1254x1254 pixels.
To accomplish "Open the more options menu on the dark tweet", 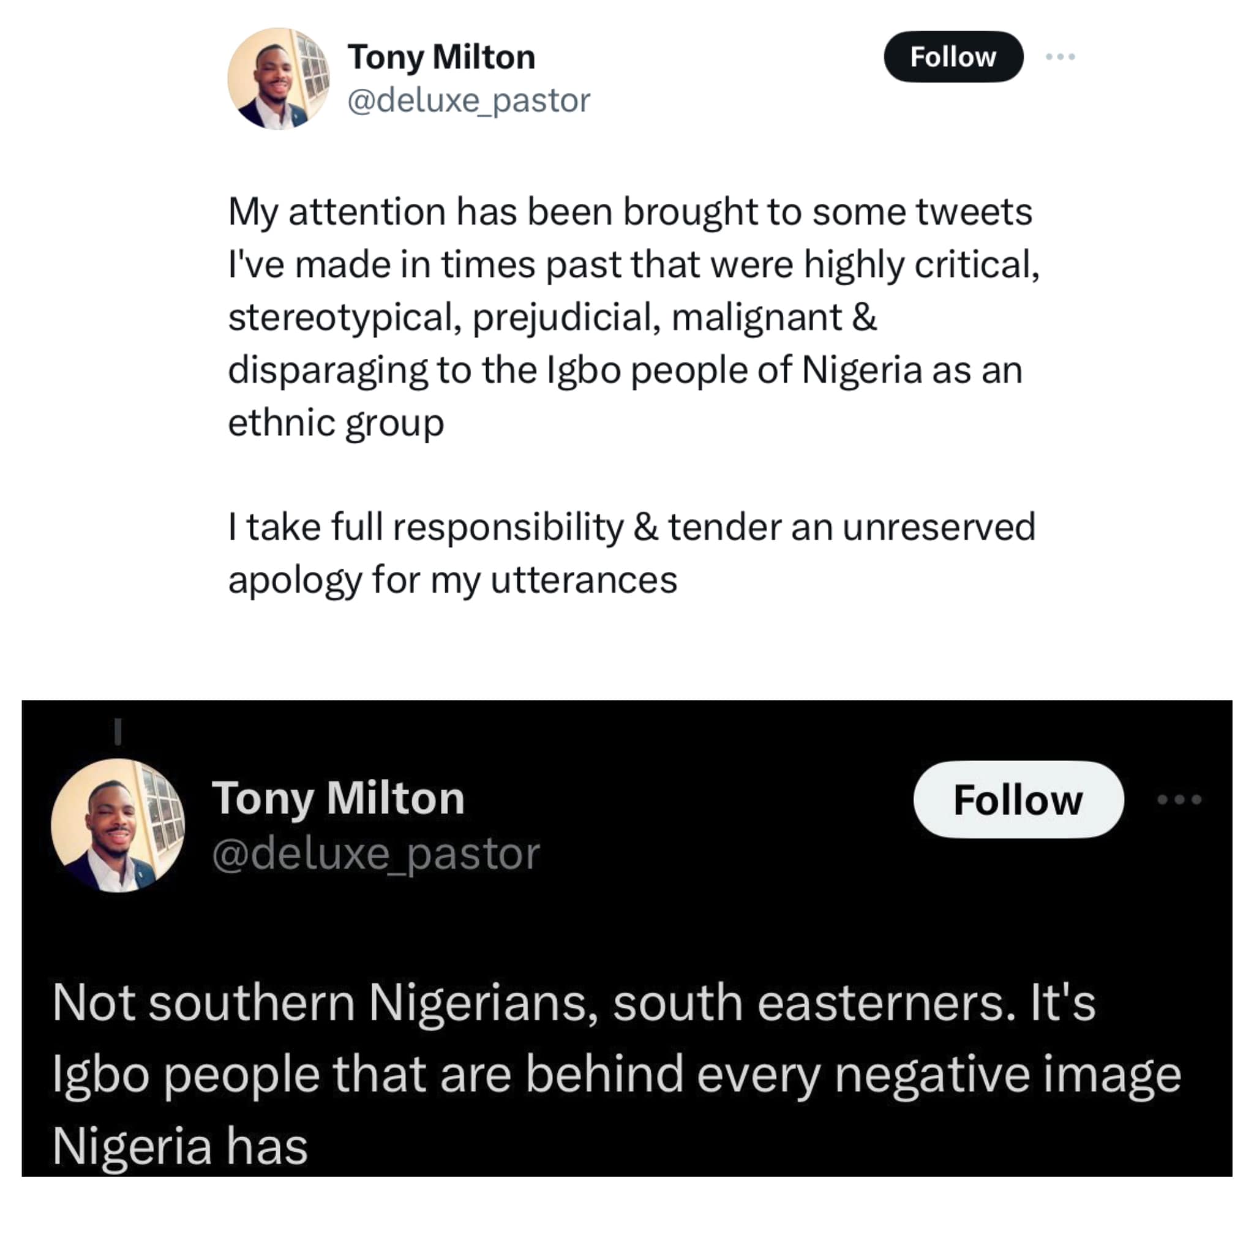I will tap(1179, 799).
